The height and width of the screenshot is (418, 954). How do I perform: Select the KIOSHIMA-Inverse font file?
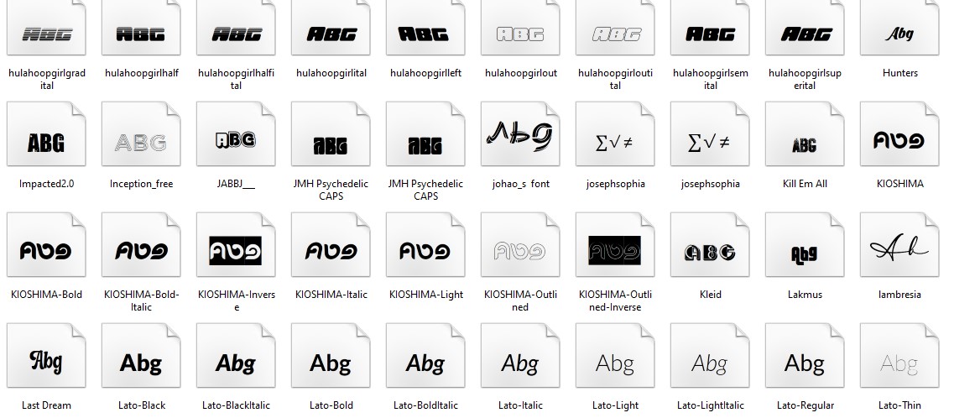pos(236,252)
